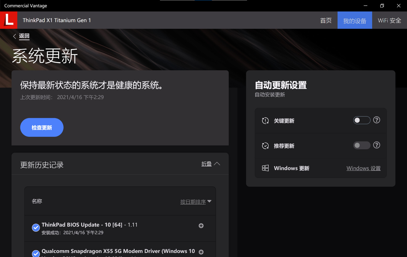Open help for 关键更新 question mark
407x257 pixels.
point(377,120)
